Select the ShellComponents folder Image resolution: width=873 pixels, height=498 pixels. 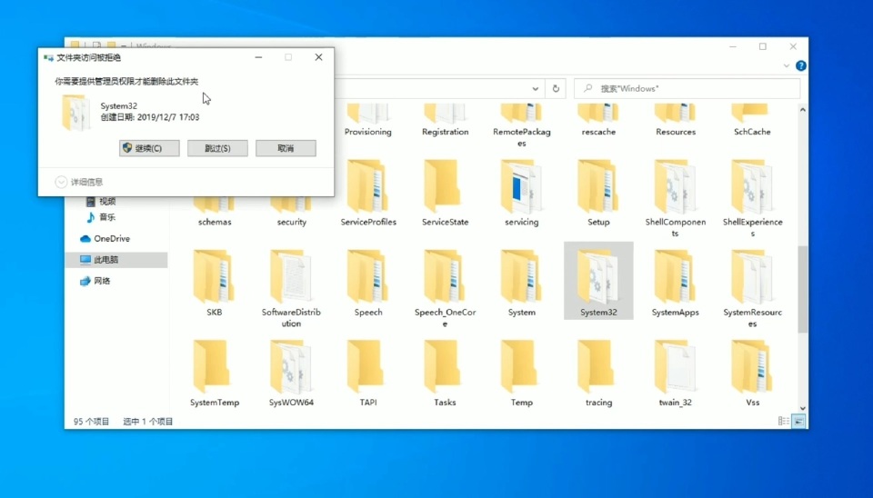pos(676,199)
